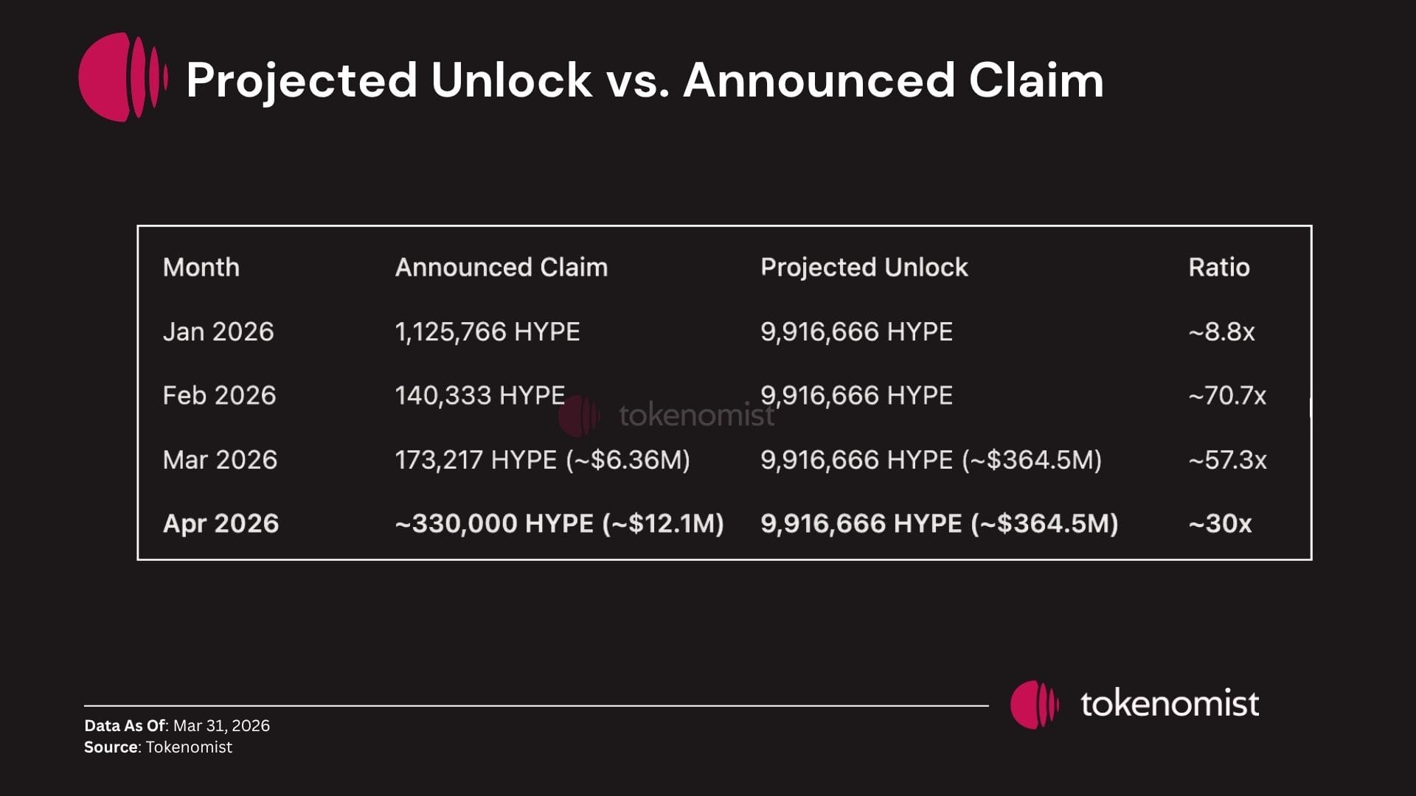
Task: Click the faded Tokenomist watermark icon
Action: pyautogui.click(x=578, y=416)
